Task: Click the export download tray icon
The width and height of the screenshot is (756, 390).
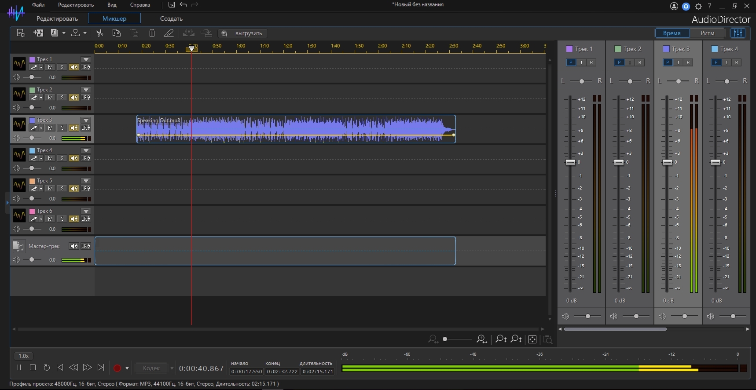Action: 76,33
